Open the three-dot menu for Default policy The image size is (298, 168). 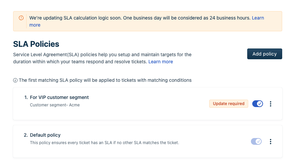tap(270, 142)
